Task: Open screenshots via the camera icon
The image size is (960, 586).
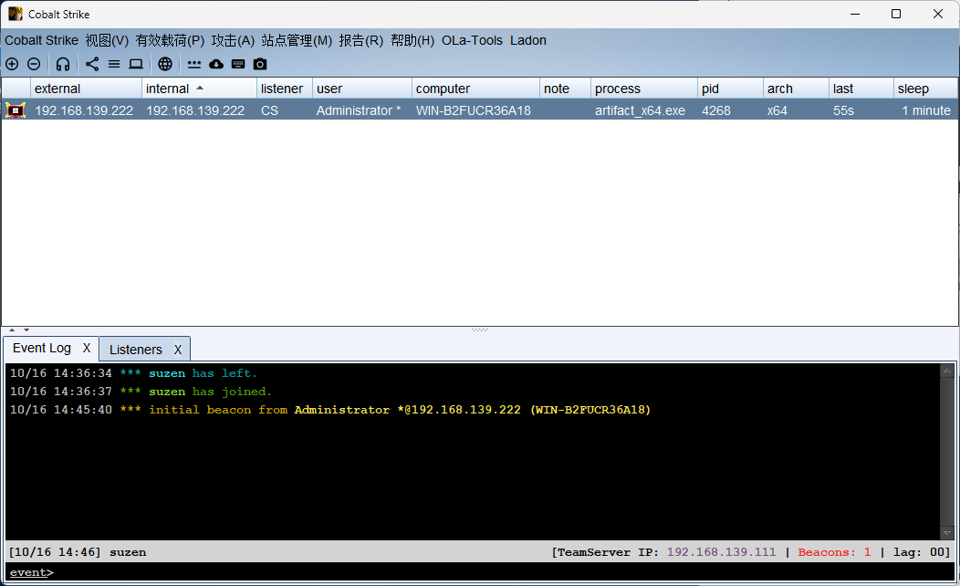Action: (260, 64)
